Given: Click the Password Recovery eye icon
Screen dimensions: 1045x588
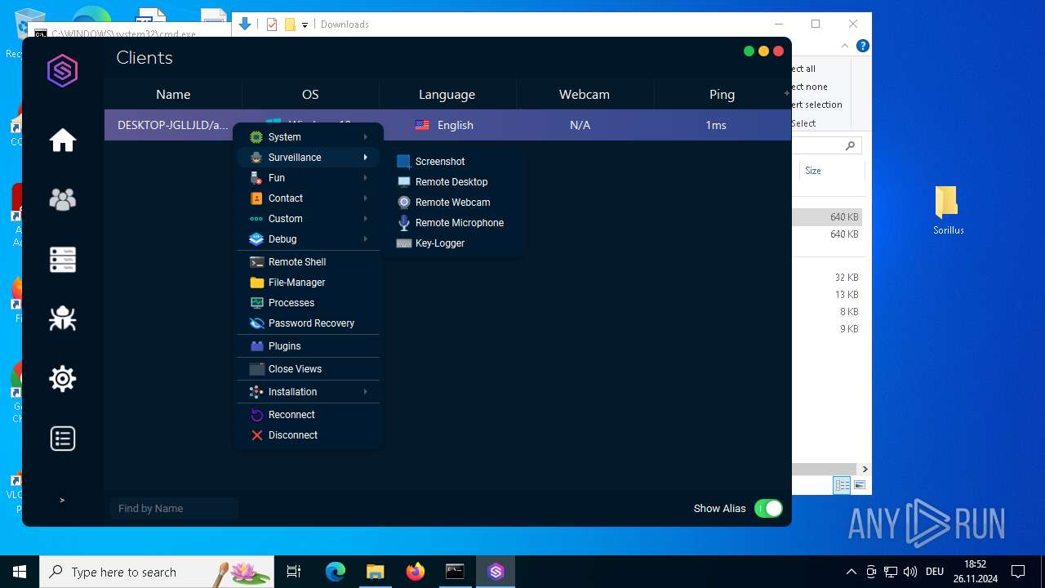Looking at the screenshot, I should coord(256,323).
